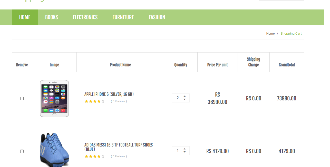Click the iPhone RS 0.00 shipping charge
Screen dimensions: 330x167
pyautogui.click(x=254, y=98)
